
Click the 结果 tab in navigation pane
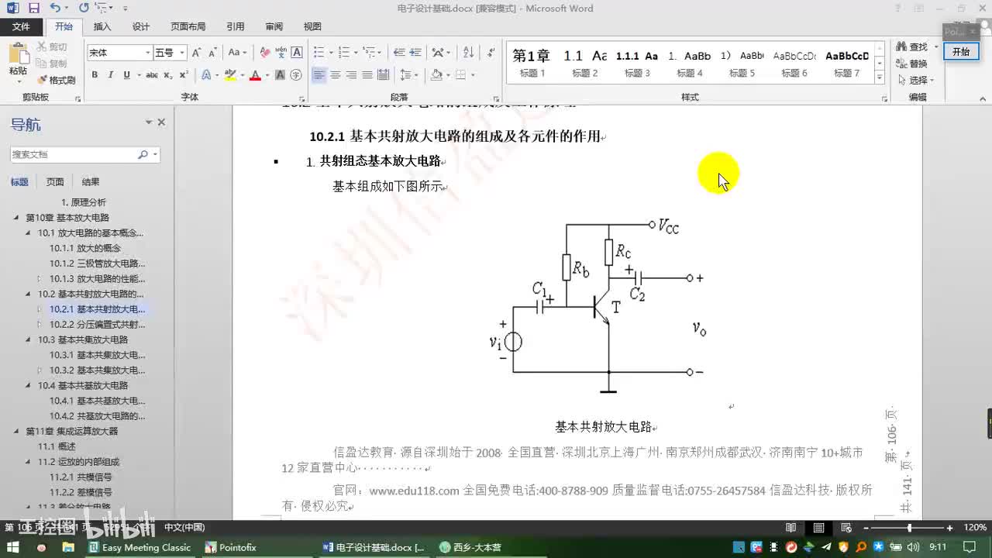[91, 182]
